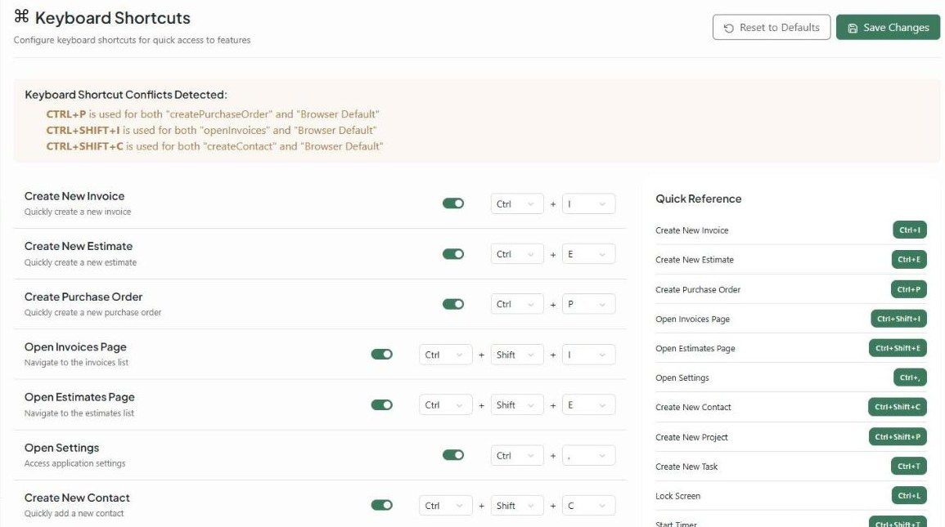The width and height of the screenshot is (945, 527).
Task: Click 'Create New Task' in Quick Reference
Action: pyautogui.click(x=686, y=467)
